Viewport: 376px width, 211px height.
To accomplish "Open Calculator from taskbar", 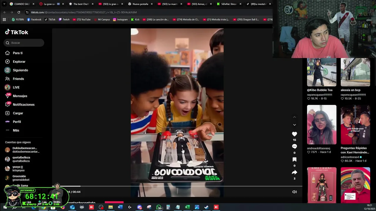I will (168, 207).
